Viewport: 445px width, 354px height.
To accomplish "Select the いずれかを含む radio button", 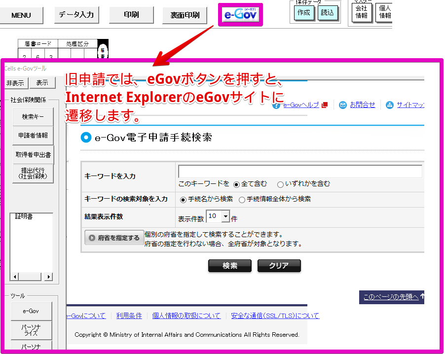I will (280, 184).
